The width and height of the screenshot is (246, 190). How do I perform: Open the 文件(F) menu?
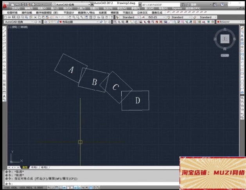[16, 8]
